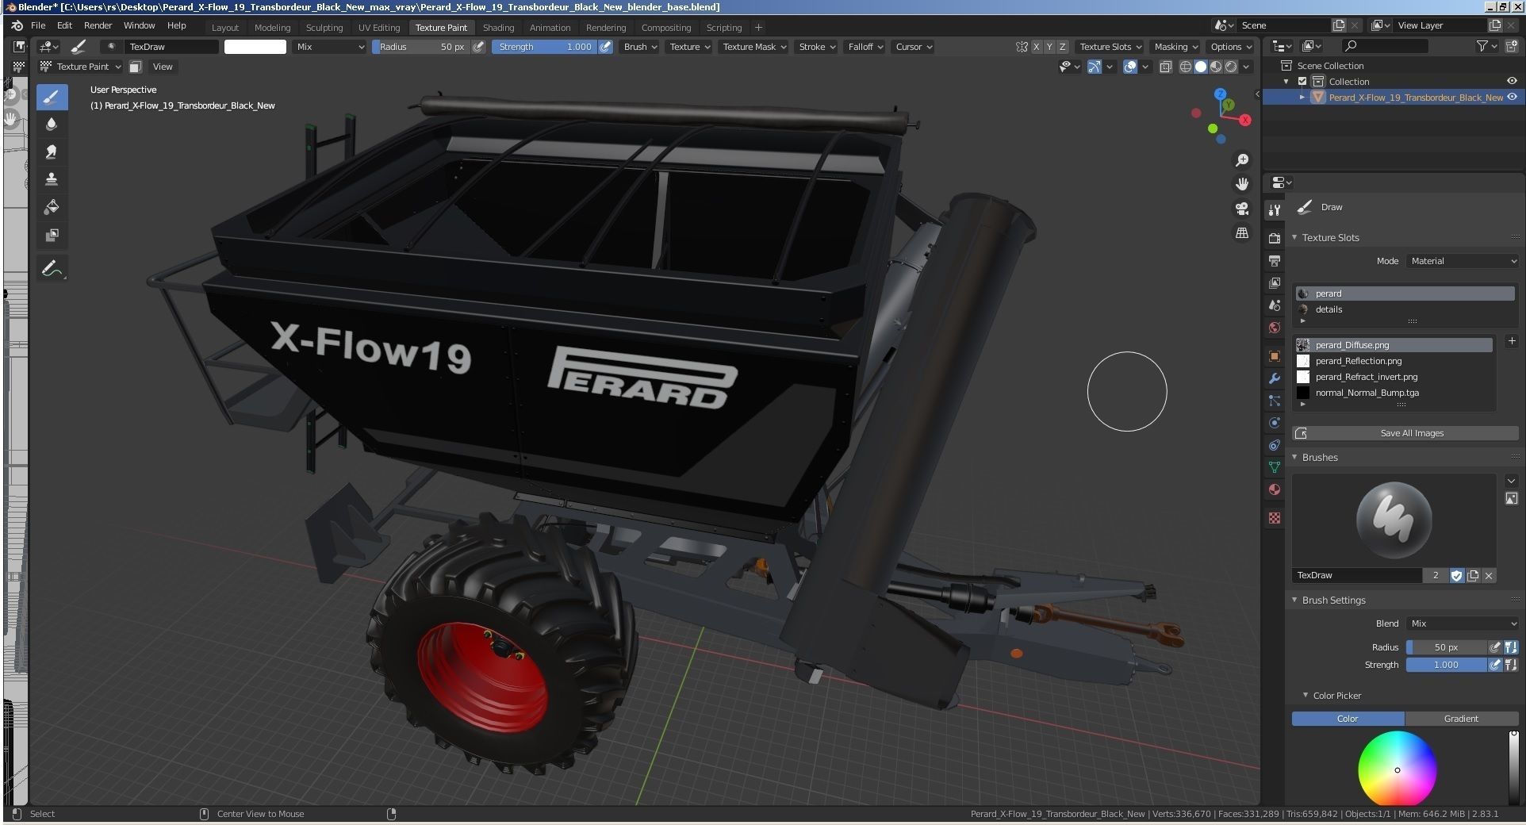
Task: Open the Material properties tab
Action: coord(1274,489)
